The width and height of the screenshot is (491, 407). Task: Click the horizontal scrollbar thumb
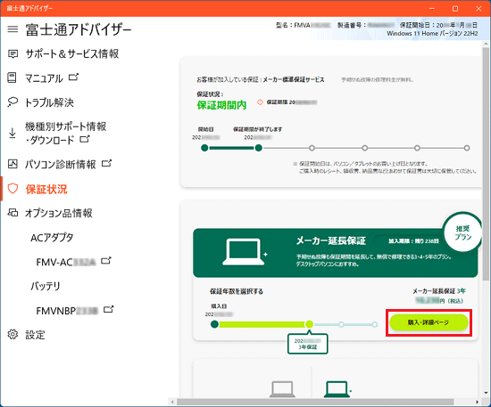click(x=315, y=402)
